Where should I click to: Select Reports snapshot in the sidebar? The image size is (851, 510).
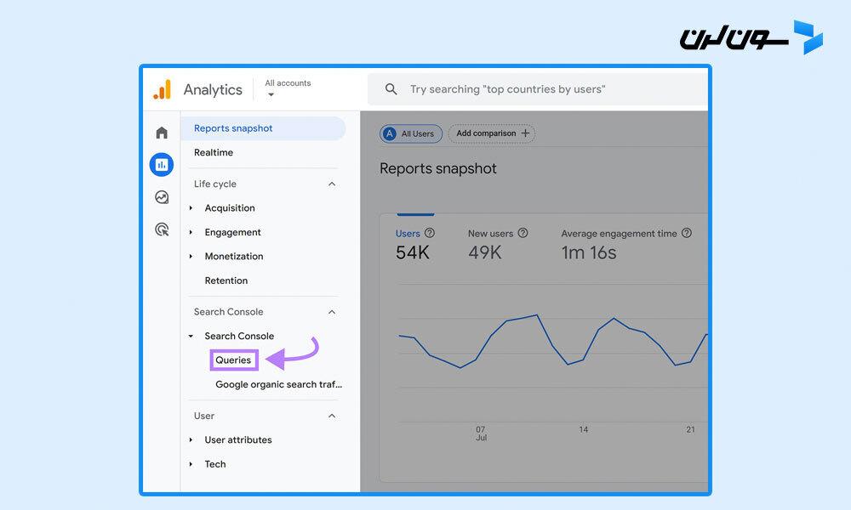pyautogui.click(x=263, y=128)
